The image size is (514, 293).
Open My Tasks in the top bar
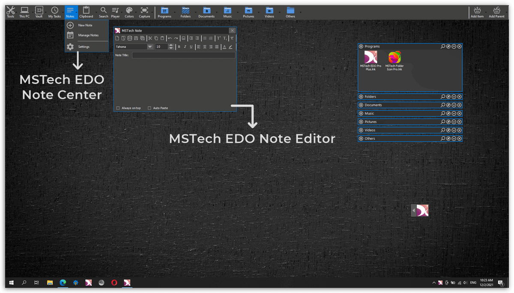click(54, 12)
